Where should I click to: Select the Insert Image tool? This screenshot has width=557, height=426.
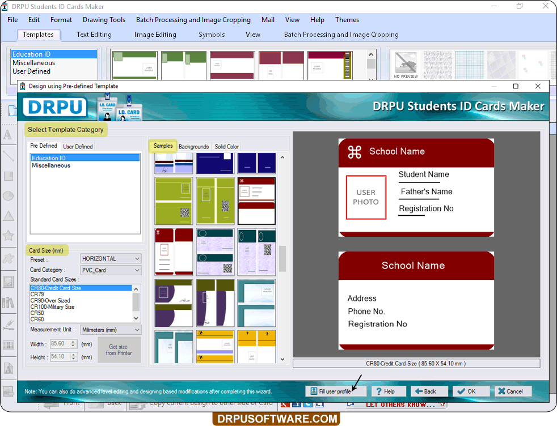[8, 282]
